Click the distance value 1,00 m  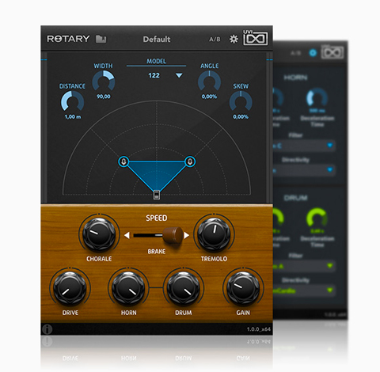73,116
